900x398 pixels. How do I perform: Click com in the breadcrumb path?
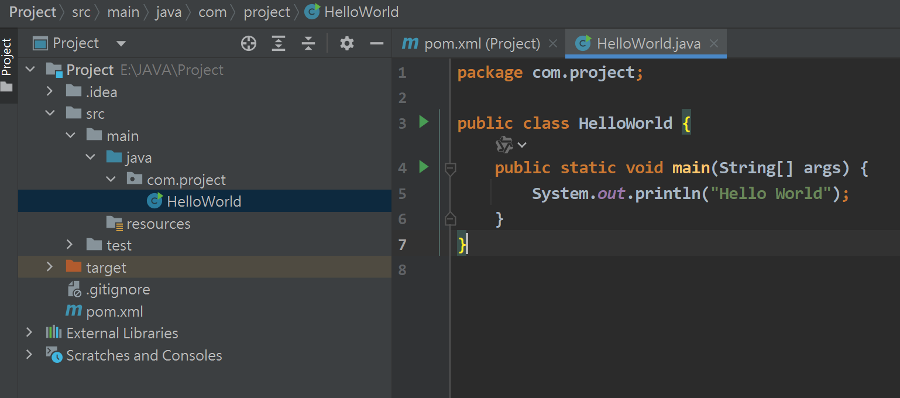(x=212, y=12)
